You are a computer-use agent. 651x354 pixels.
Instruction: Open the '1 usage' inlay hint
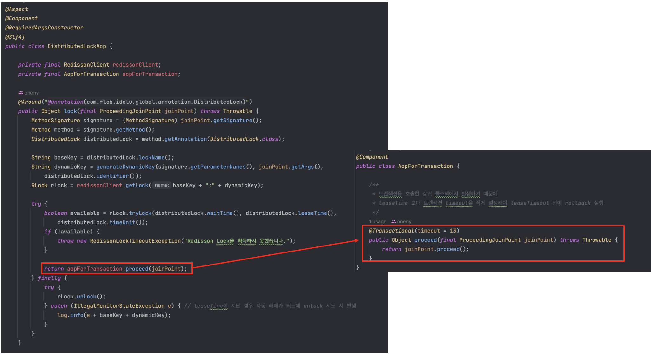[377, 222]
